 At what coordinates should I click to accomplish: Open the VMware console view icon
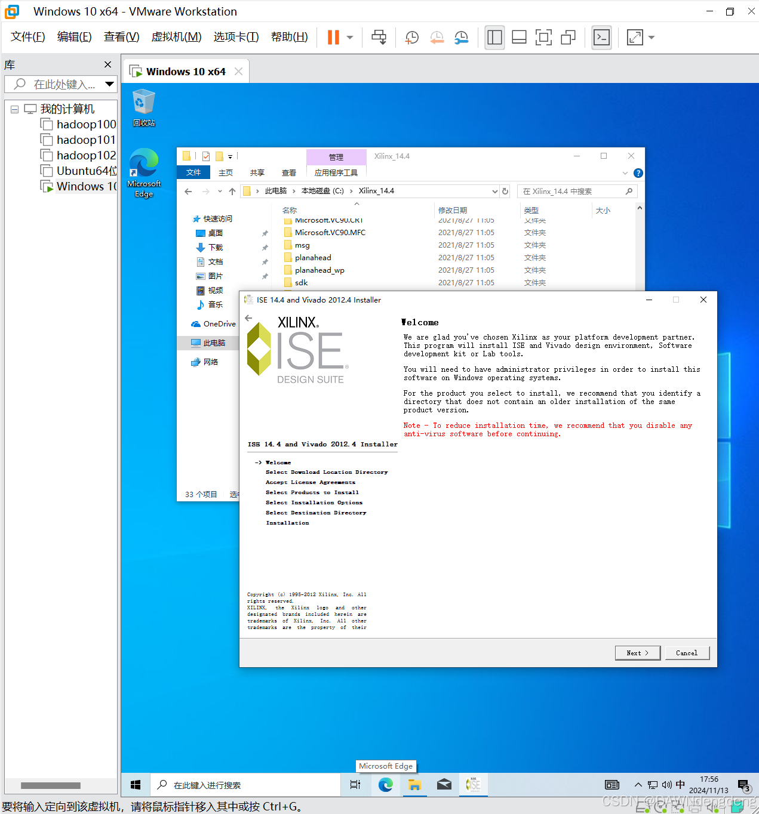(601, 37)
